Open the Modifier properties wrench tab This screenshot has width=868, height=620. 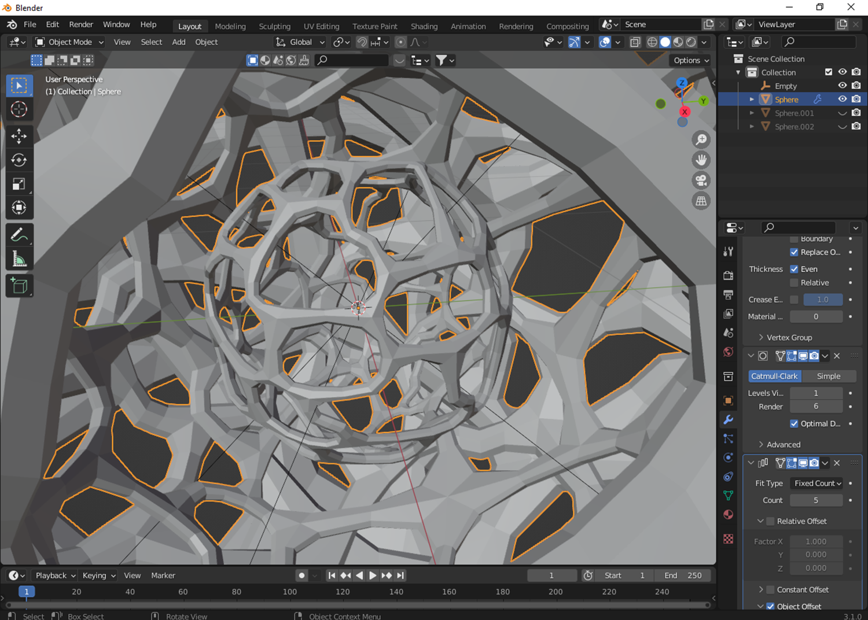click(729, 419)
